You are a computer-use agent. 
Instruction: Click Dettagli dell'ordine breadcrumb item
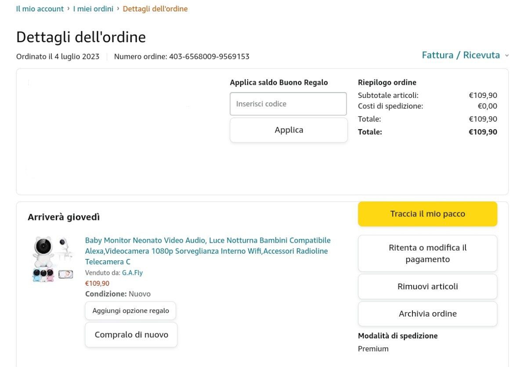coord(155,9)
